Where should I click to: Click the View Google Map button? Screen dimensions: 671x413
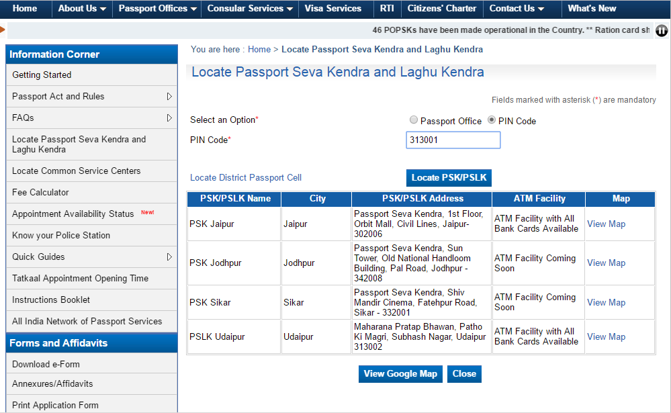(x=400, y=374)
